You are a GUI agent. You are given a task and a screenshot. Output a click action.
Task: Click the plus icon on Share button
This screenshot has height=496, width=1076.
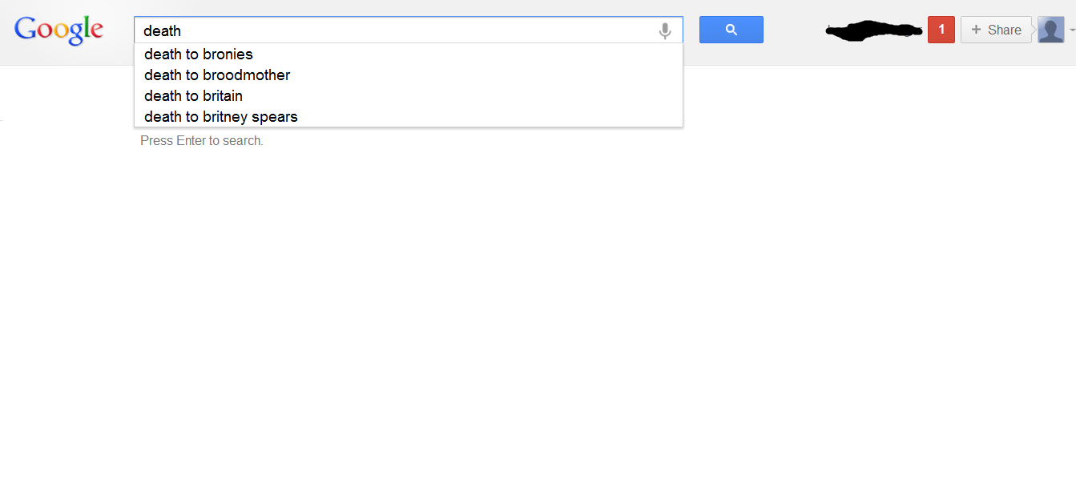pyautogui.click(x=976, y=30)
